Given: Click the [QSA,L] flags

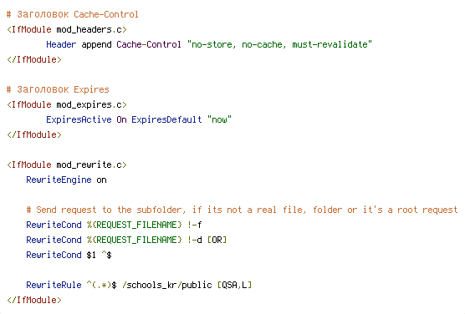Looking at the screenshot, I should (x=234, y=285).
